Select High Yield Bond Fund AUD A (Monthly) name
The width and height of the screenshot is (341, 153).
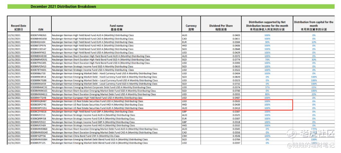tap(93, 35)
